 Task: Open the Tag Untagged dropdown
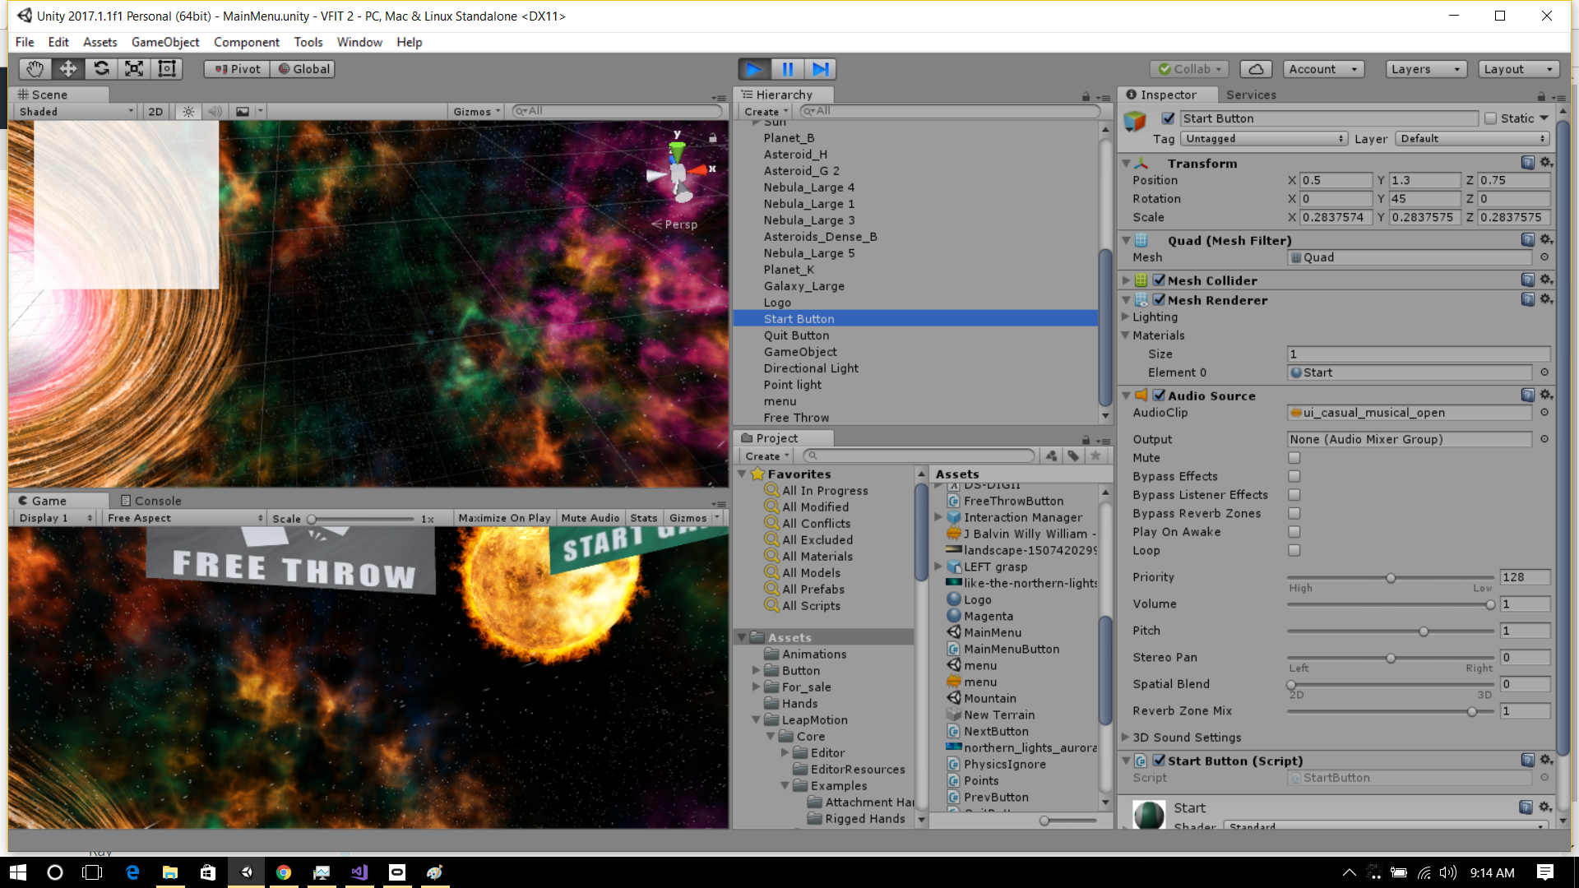(x=1263, y=139)
